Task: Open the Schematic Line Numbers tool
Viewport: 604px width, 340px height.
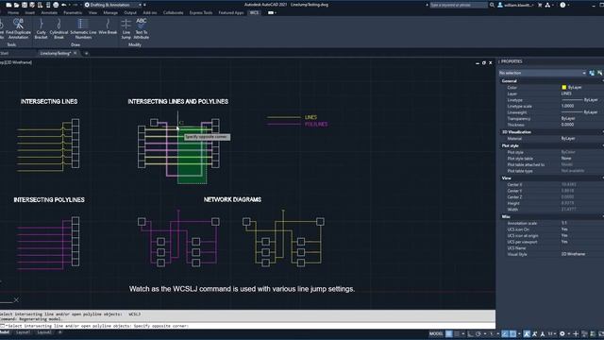Action: [83, 28]
